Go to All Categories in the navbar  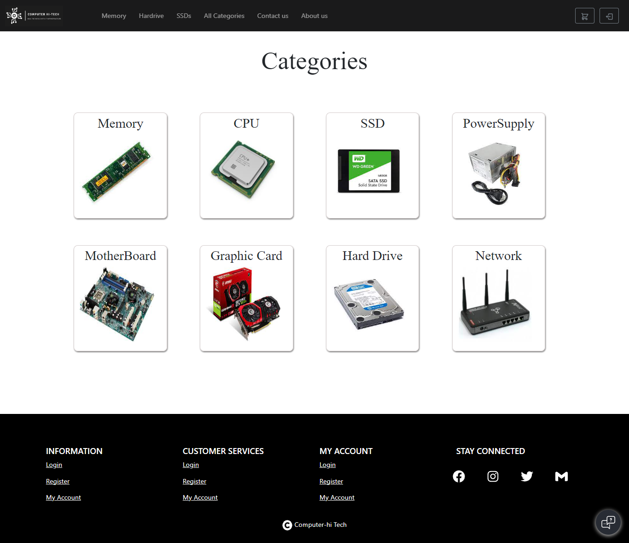point(224,16)
